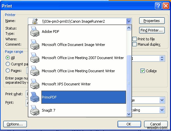Select Microsoft Office Live Meeting Document Writer entry
Screen dimensions: 171x131
77,71
